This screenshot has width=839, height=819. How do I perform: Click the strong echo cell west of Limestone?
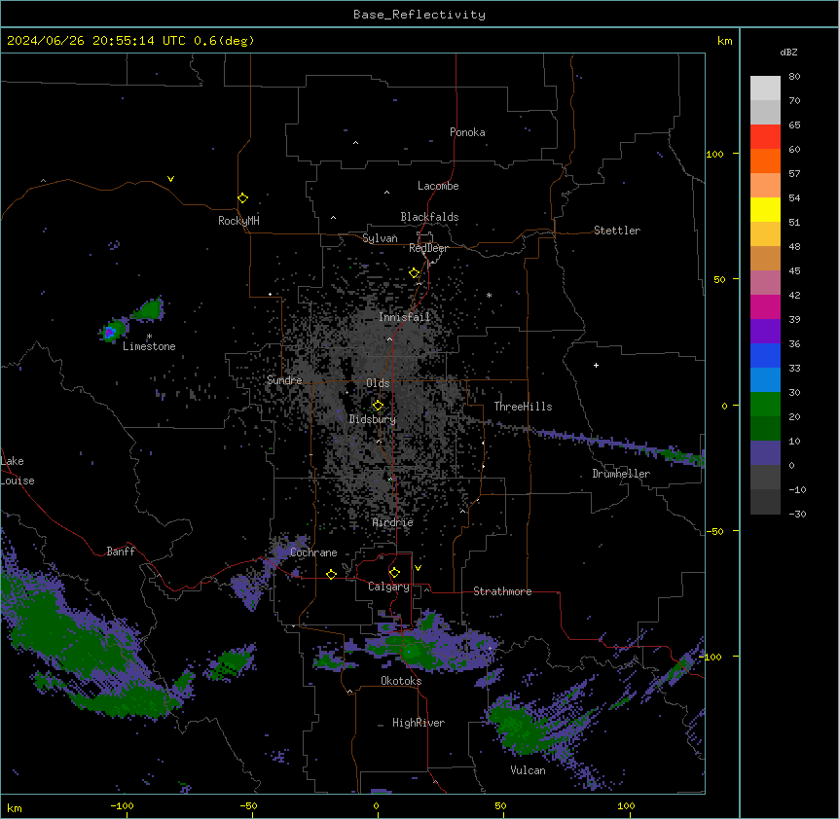(110, 333)
